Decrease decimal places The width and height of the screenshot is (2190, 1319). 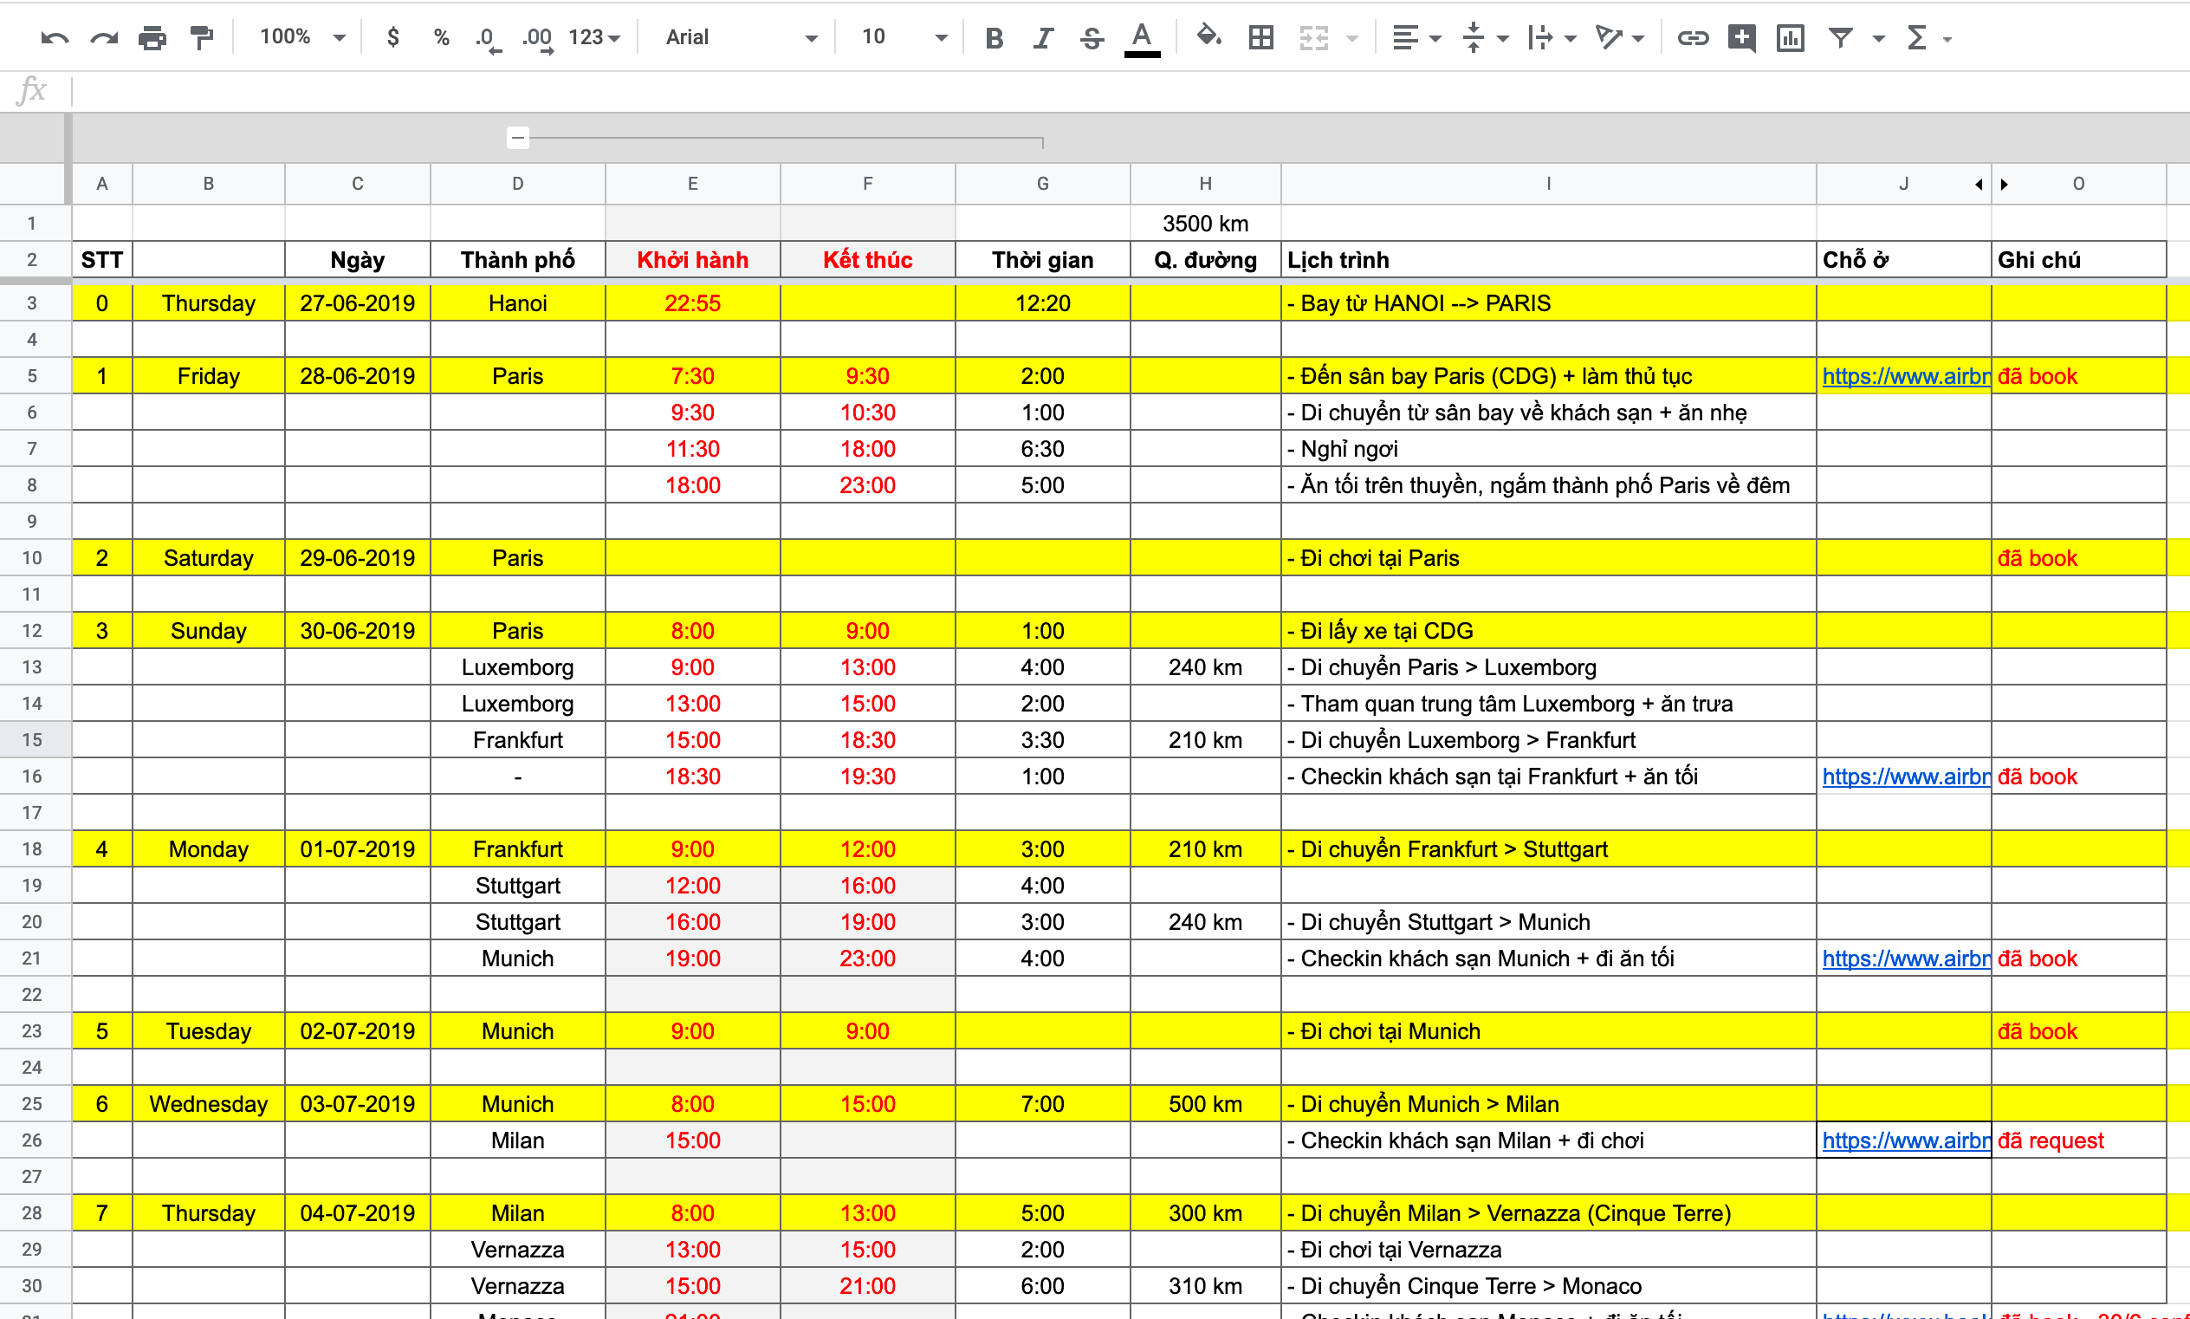tap(488, 37)
